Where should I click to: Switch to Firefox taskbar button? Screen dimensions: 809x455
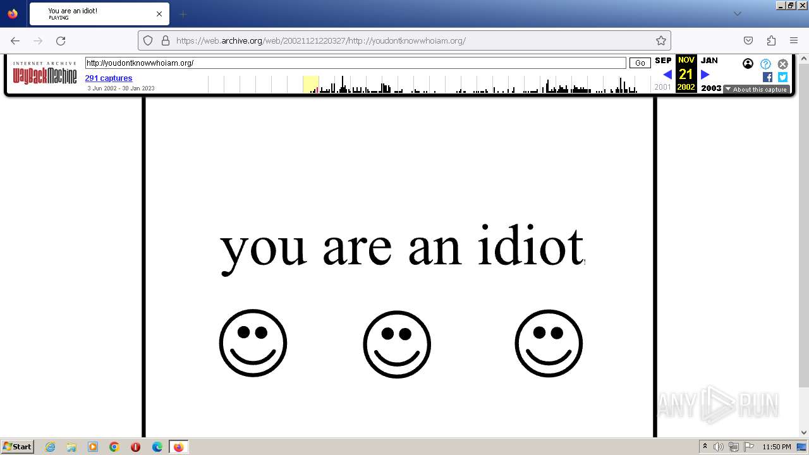click(179, 447)
